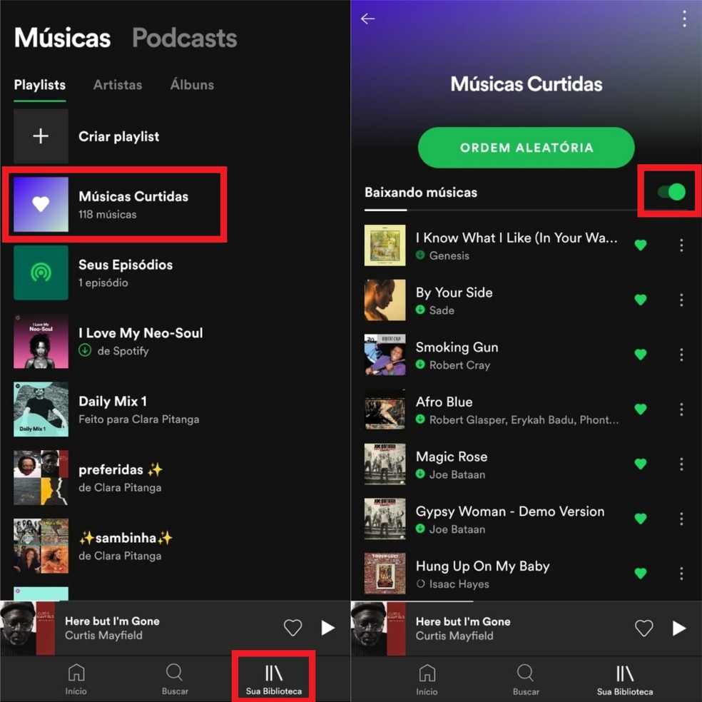Viewport: 702px width, 702px height.
Task: Play Here but I'm Gone in right player bar
Action: [x=679, y=628]
